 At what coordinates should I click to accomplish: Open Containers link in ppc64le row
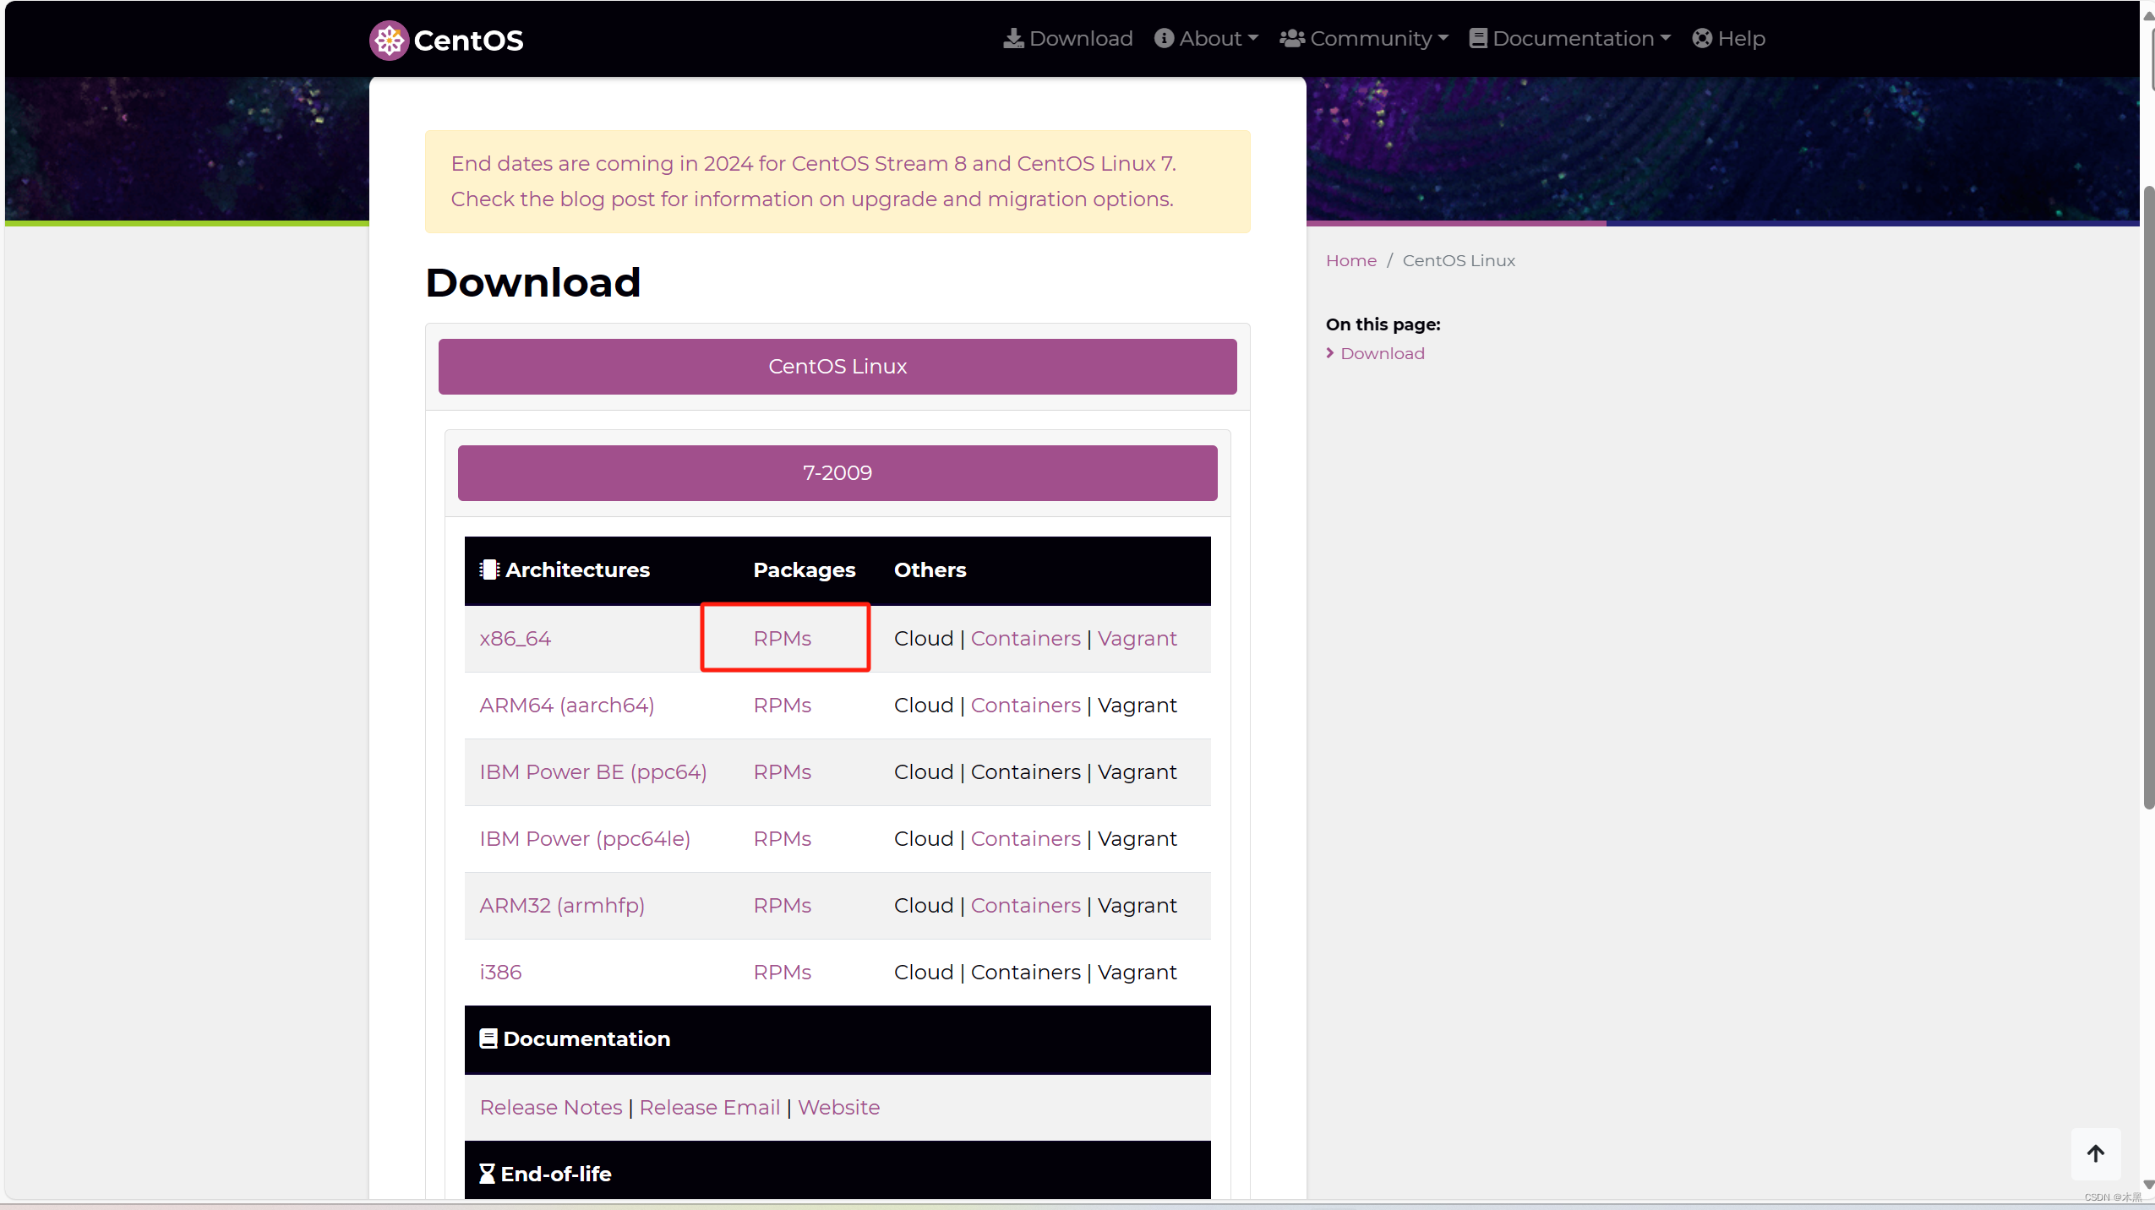click(1025, 839)
